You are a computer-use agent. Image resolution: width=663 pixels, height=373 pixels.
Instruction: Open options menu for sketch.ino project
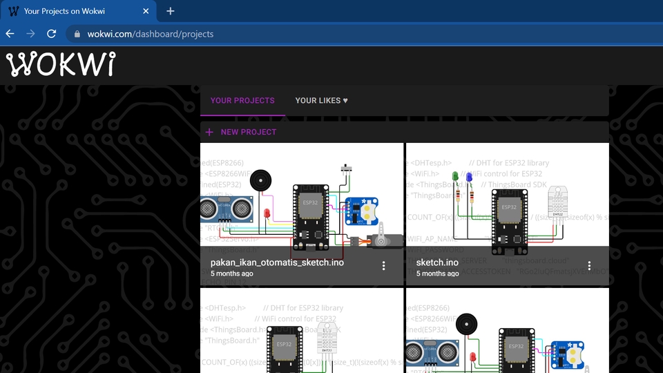(589, 265)
